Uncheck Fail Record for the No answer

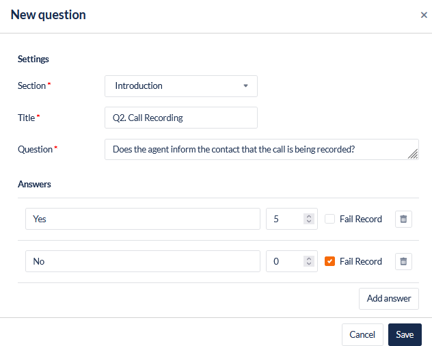pyautogui.click(x=329, y=261)
